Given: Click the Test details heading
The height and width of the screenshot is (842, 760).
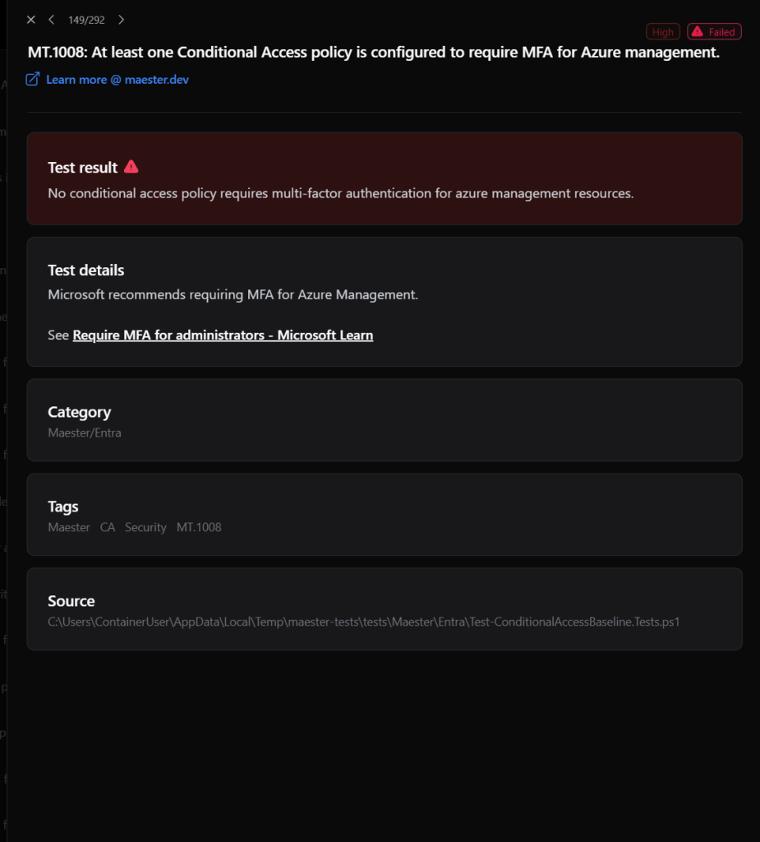Looking at the screenshot, I should click(86, 270).
